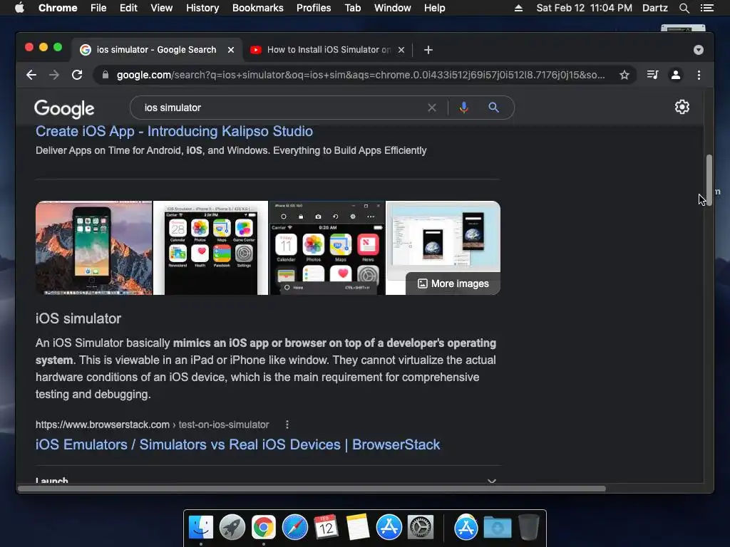Viewport: 730px width, 547px height.
Task: Open the Chrome profile avatar
Action: point(676,75)
